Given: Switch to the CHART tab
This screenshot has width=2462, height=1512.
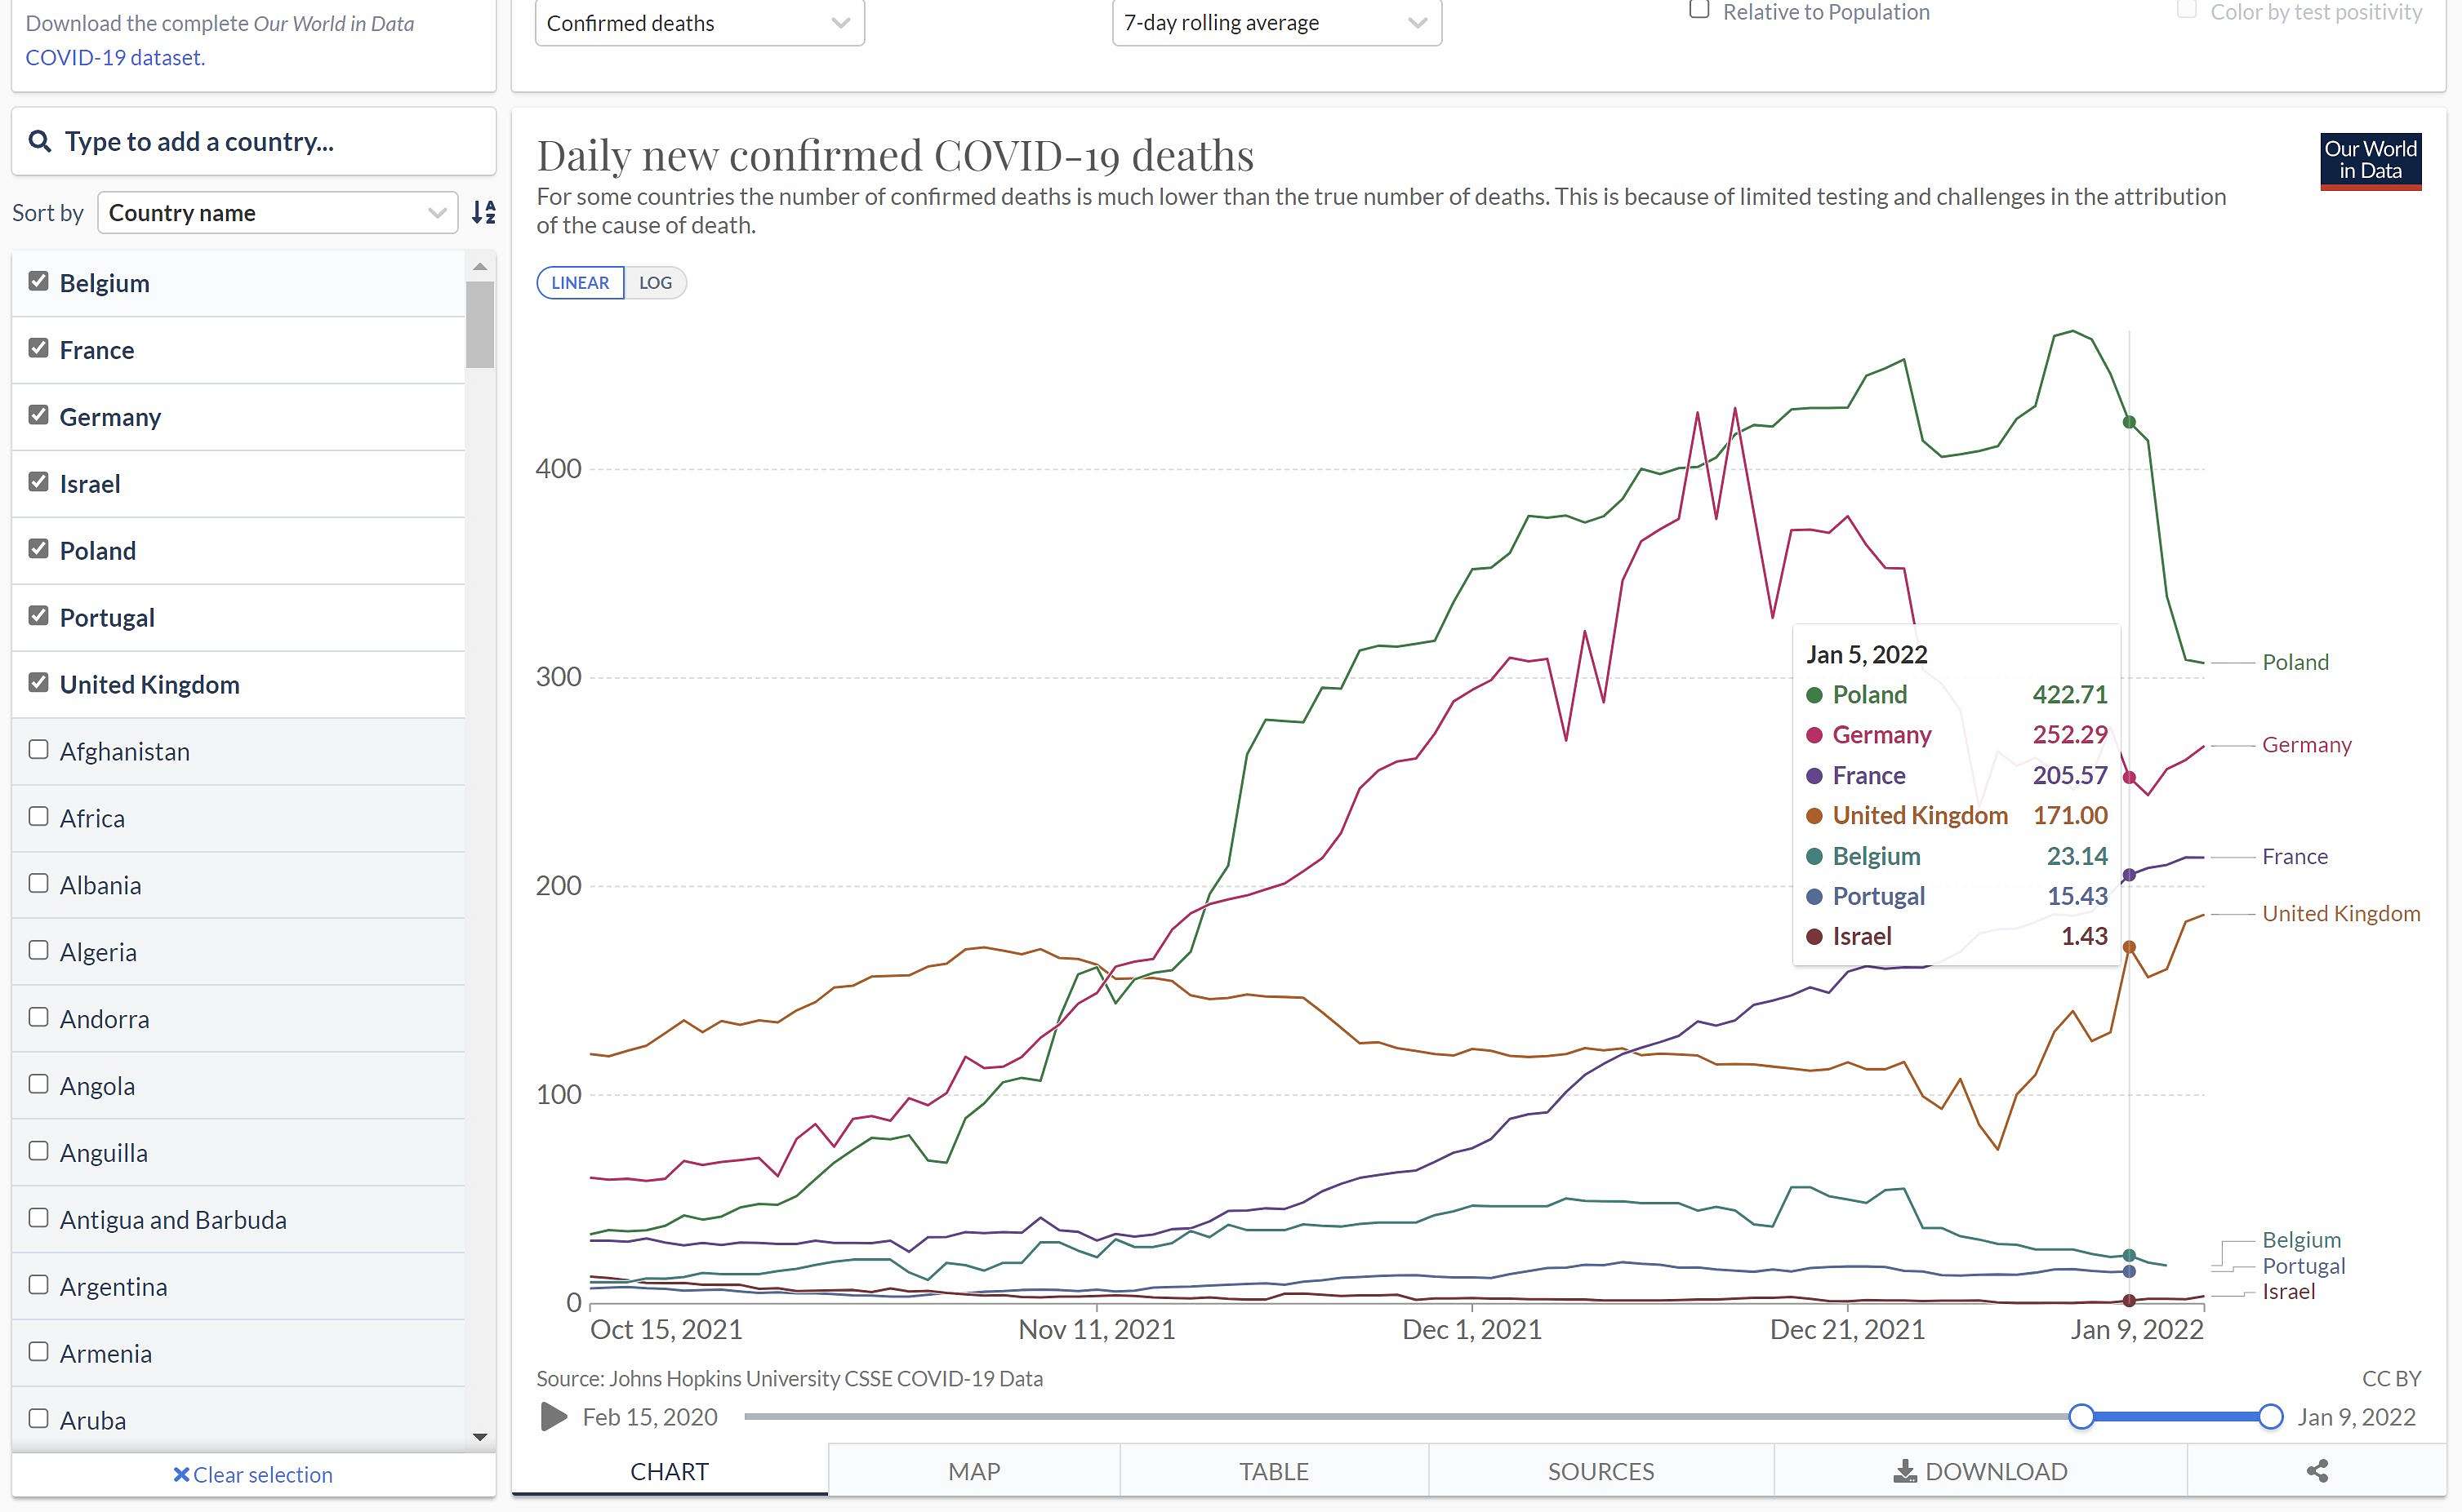Looking at the screenshot, I should coord(670,1471).
